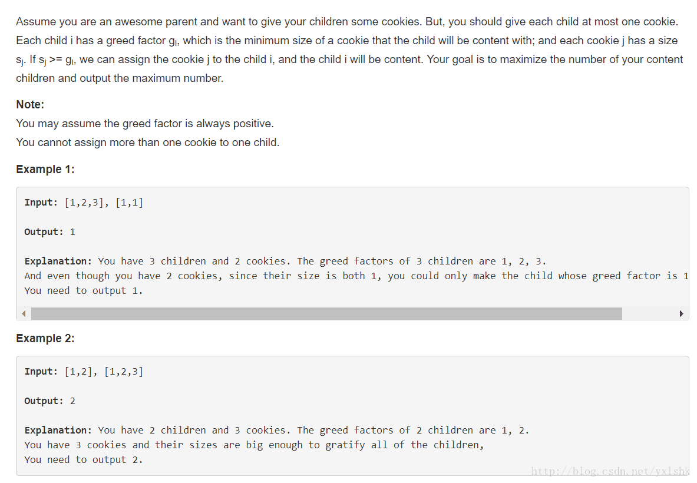The image size is (697, 483).
Task: Click the Example 1 heading
Action: pyautogui.click(x=45, y=169)
